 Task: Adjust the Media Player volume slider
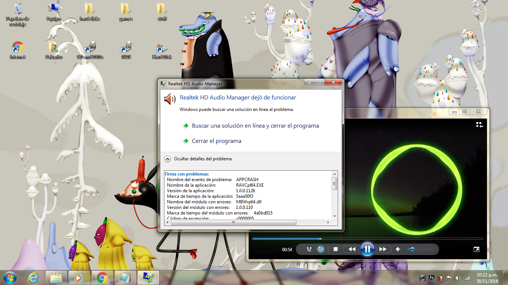point(421,249)
